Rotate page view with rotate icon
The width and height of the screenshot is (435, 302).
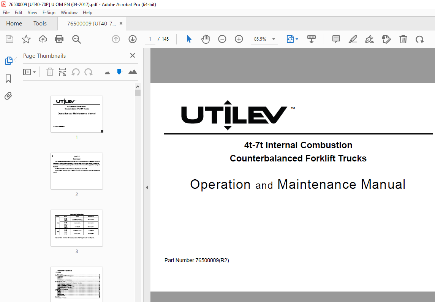click(x=419, y=39)
